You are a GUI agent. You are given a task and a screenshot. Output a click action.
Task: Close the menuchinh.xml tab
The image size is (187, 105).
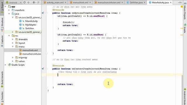pyautogui.click(x=90, y=3)
